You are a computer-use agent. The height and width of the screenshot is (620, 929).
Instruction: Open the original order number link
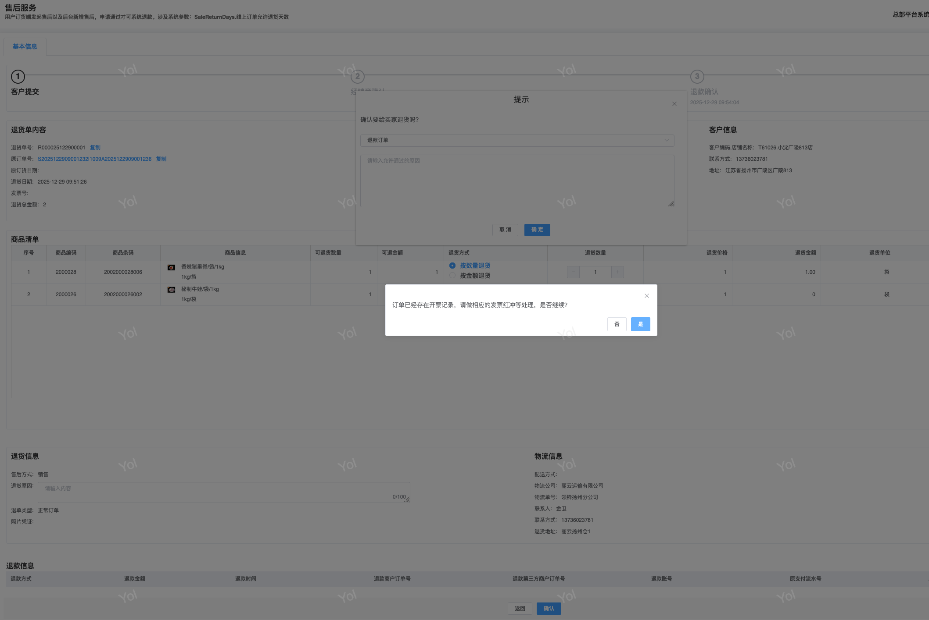94,159
